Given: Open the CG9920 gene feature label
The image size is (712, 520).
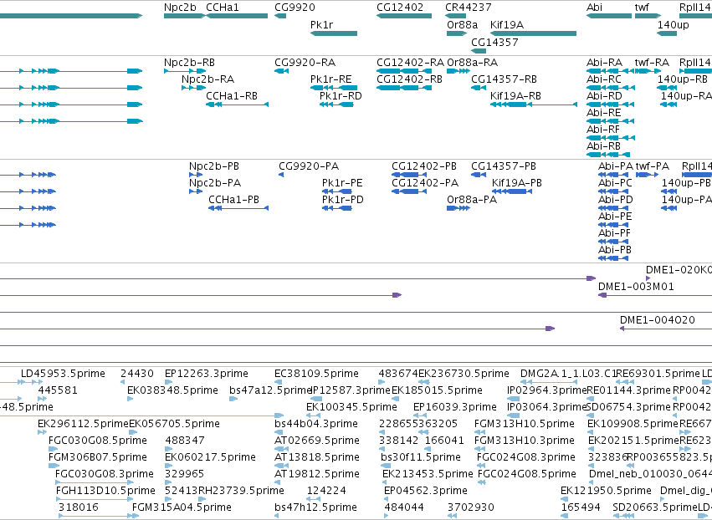Looking at the screenshot, I should (295, 8).
